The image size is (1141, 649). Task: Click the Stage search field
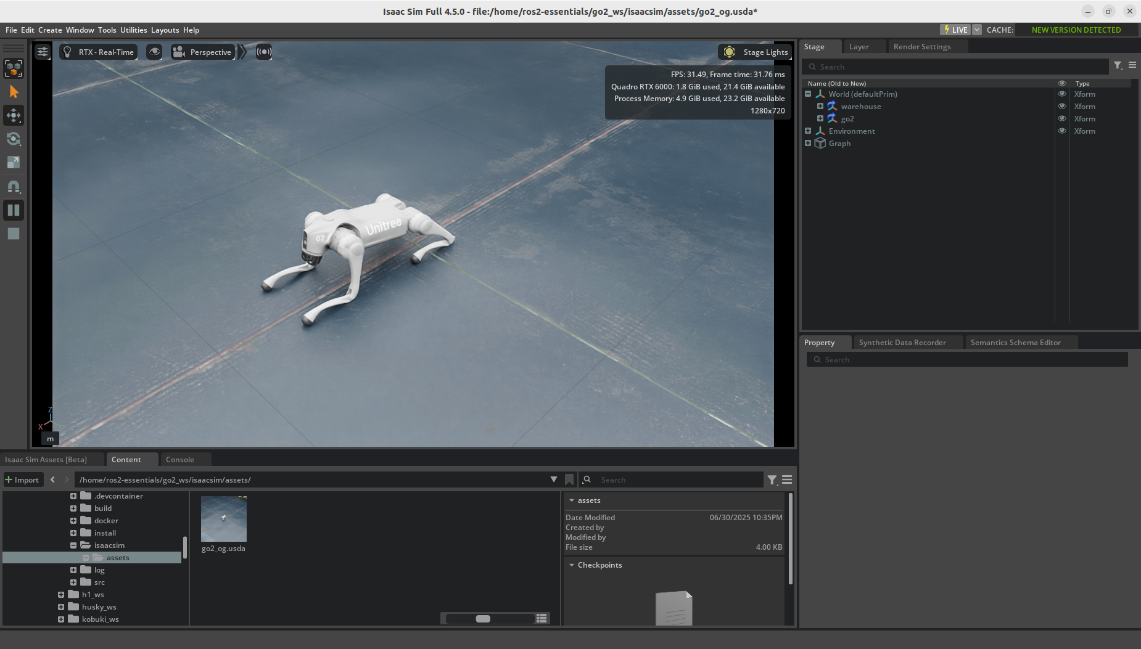[x=955, y=67]
